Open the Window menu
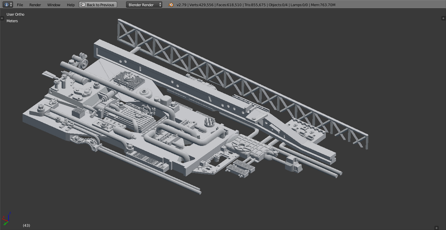Viewport: 446px width, 230px height. coord(54,5)
